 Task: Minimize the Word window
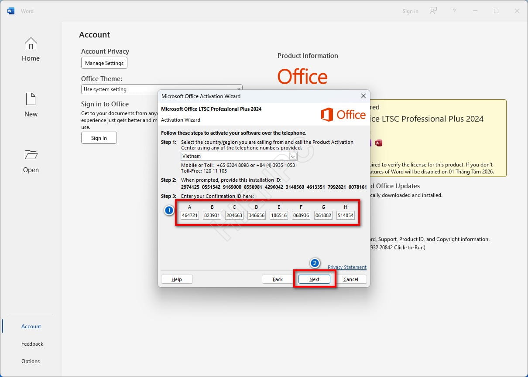(475, 11)
